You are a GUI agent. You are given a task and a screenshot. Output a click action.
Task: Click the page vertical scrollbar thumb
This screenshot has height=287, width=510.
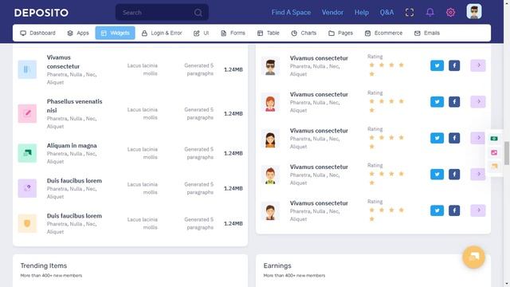507,153
